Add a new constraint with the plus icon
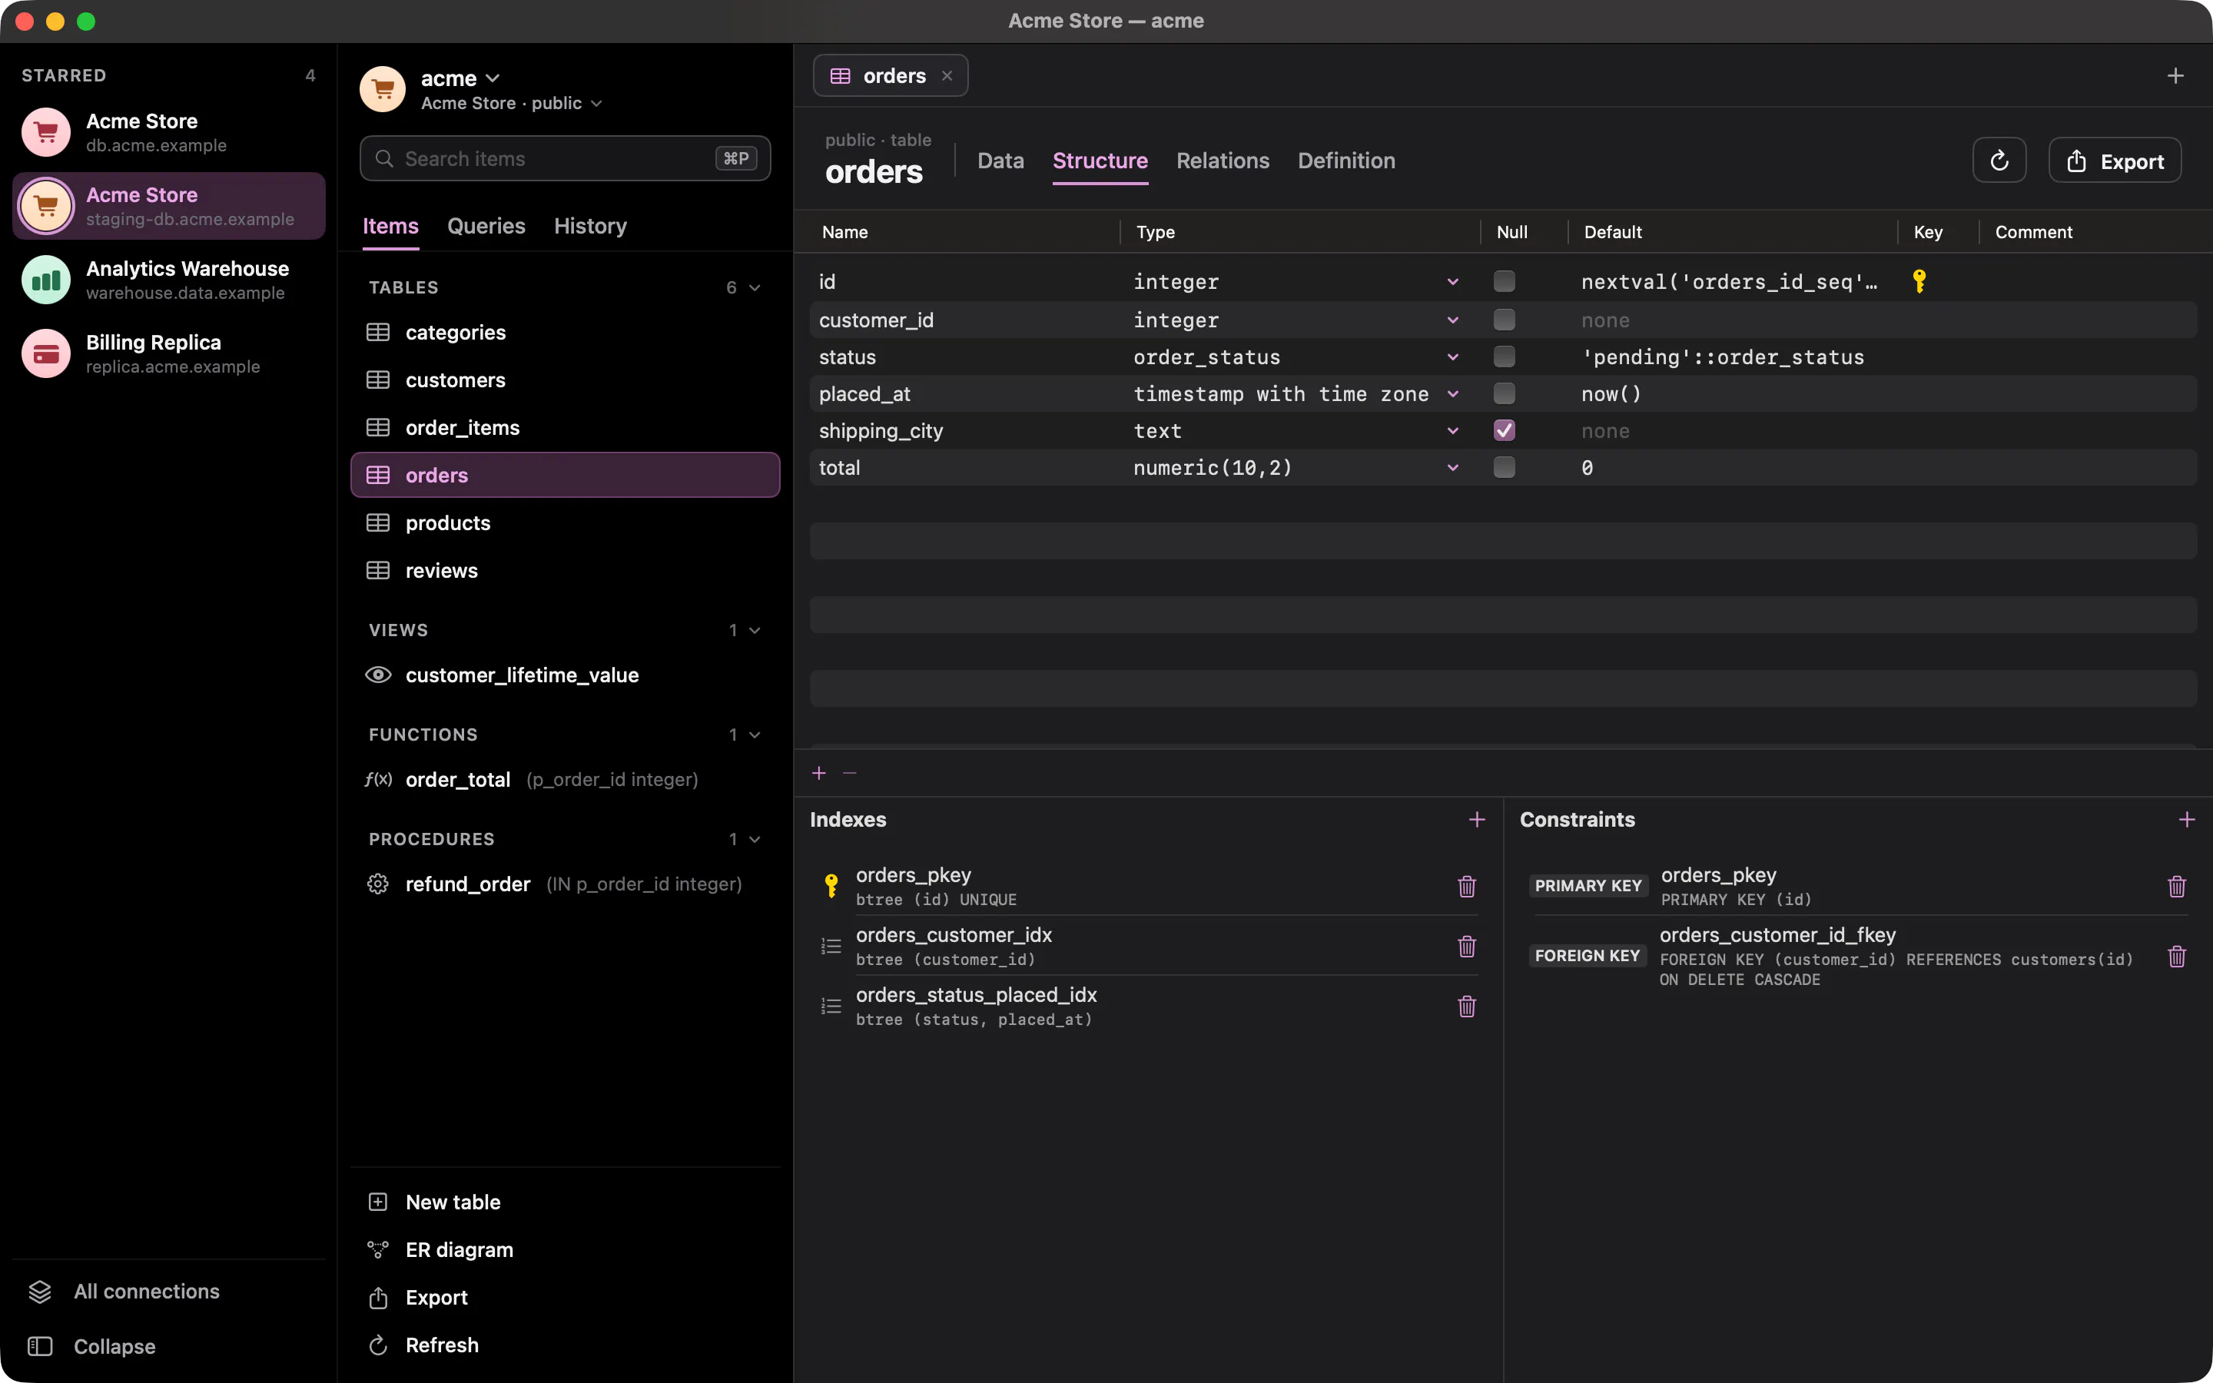This screenshot has width=2213, height=1383. pyautogui.click(x=2186, y=820)
